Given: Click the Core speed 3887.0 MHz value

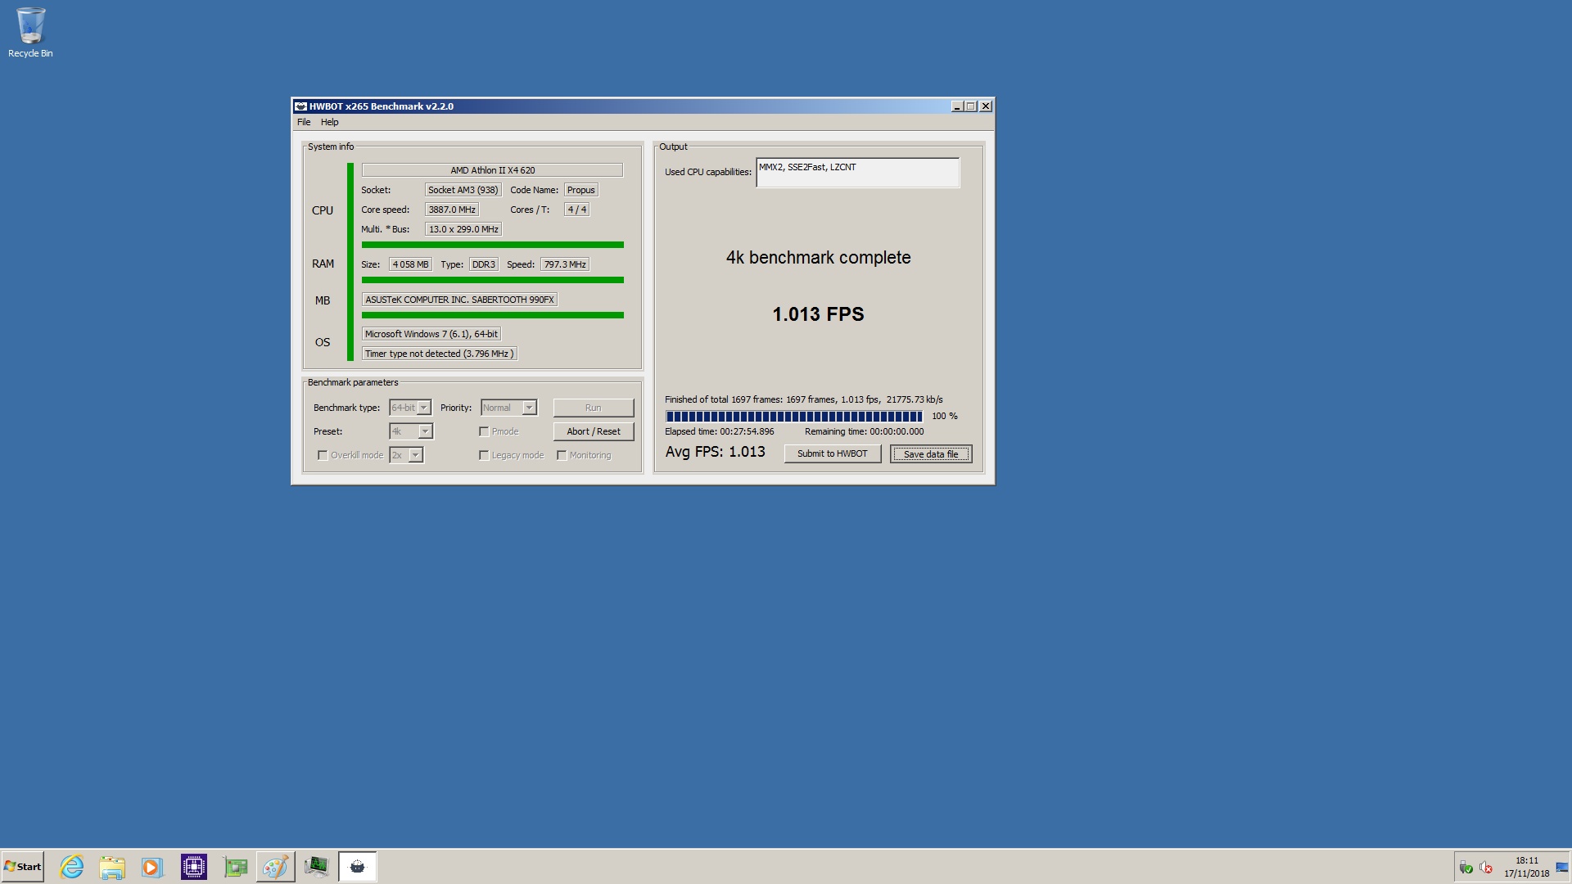Looking at the screenshot, I should coord(452,210).
